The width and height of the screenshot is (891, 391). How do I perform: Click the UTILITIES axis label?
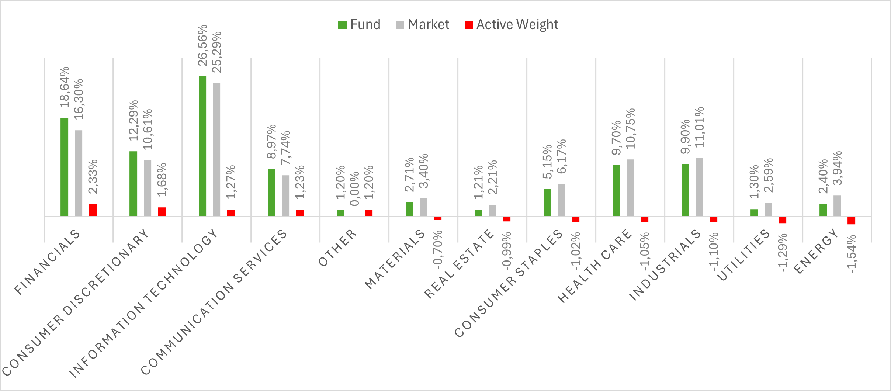click(744, 255)
